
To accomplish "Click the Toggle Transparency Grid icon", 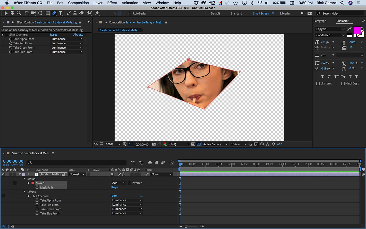I will point(199,144).
